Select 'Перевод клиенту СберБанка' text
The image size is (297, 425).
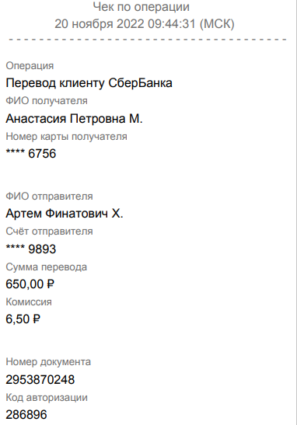pyautogui.click(x=89, y=83)
